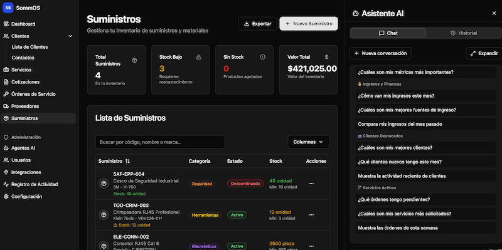The width and height of the screenshot is (502, 250).
Task: Open Lista de Clientes
Action: coord(29,47)
